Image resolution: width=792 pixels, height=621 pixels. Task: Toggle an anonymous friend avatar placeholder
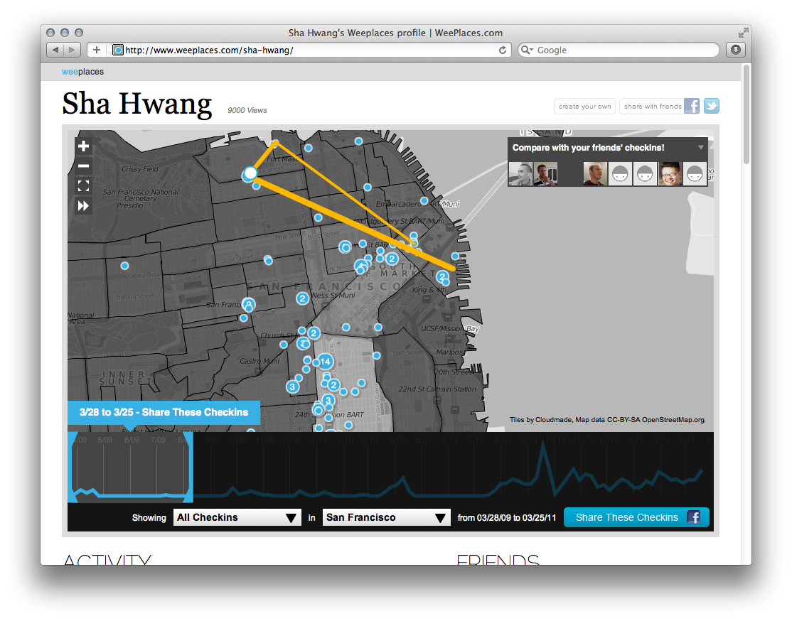(x=620, y=173)
